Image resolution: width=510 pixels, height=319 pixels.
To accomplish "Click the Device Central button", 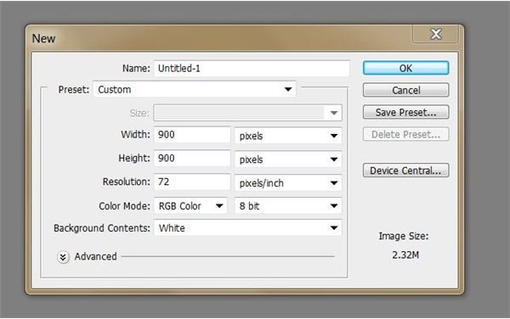I will tap(406, 171).
